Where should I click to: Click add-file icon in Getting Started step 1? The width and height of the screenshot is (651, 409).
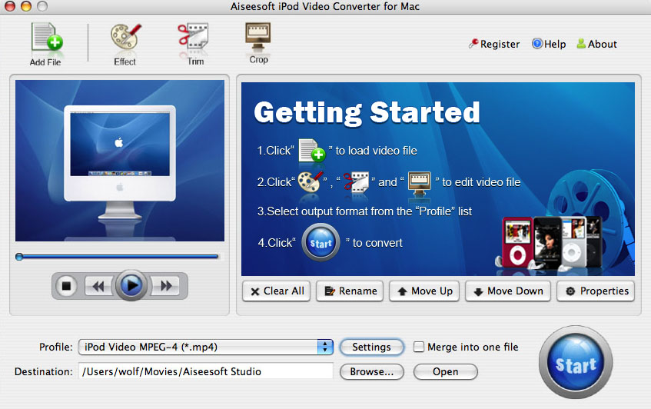click(x=312, y=151)
